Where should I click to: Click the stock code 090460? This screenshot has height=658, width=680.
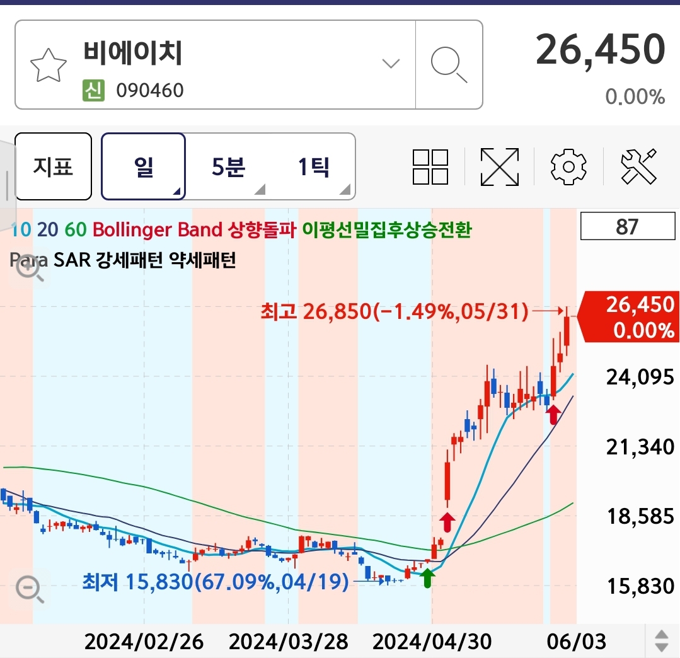(x=149, y=91)
